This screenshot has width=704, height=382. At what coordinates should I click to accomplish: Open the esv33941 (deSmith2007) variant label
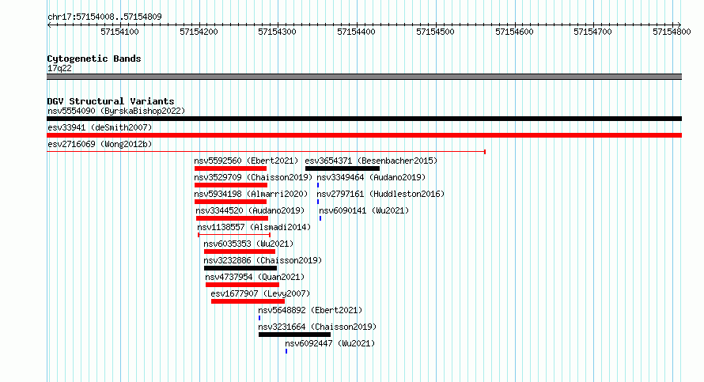pyautogui.click(x=100, y=127)
